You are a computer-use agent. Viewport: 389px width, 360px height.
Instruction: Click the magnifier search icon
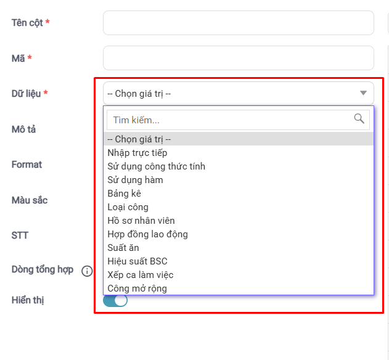359,118
